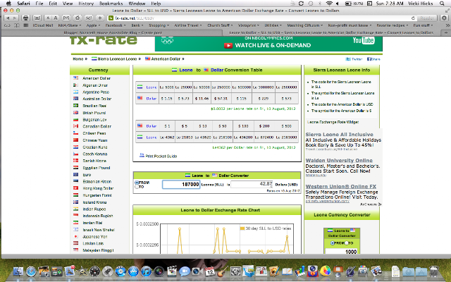Switch to the Blogger Create post tab
451x282 pixels.
tap(113, 32)
